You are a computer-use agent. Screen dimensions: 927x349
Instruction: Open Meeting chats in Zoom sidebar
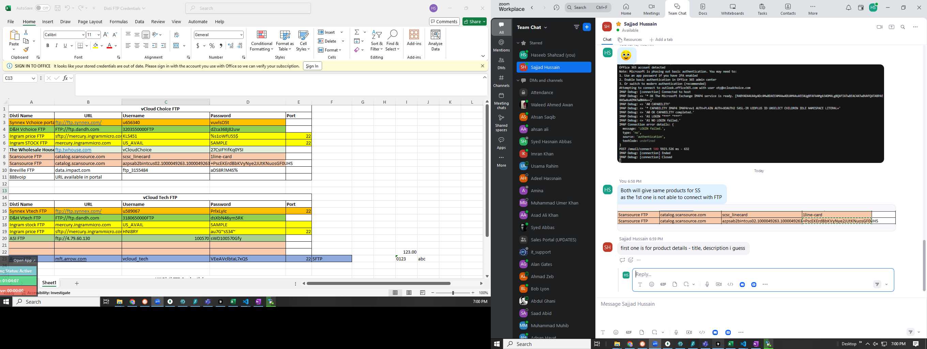click(501, 101)
